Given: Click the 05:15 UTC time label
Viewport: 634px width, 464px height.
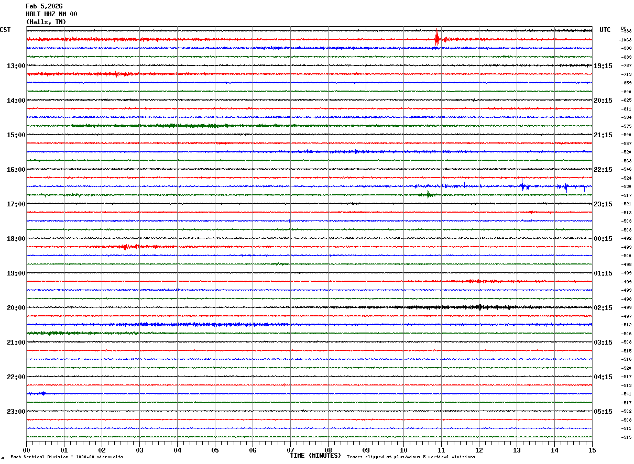Looking at the screenshot, I should click(x=603, y=412).
